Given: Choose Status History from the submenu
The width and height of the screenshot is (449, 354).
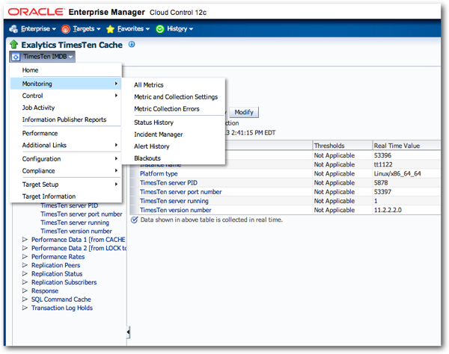Looking at the screenshot, I should (x=174, y=122).
